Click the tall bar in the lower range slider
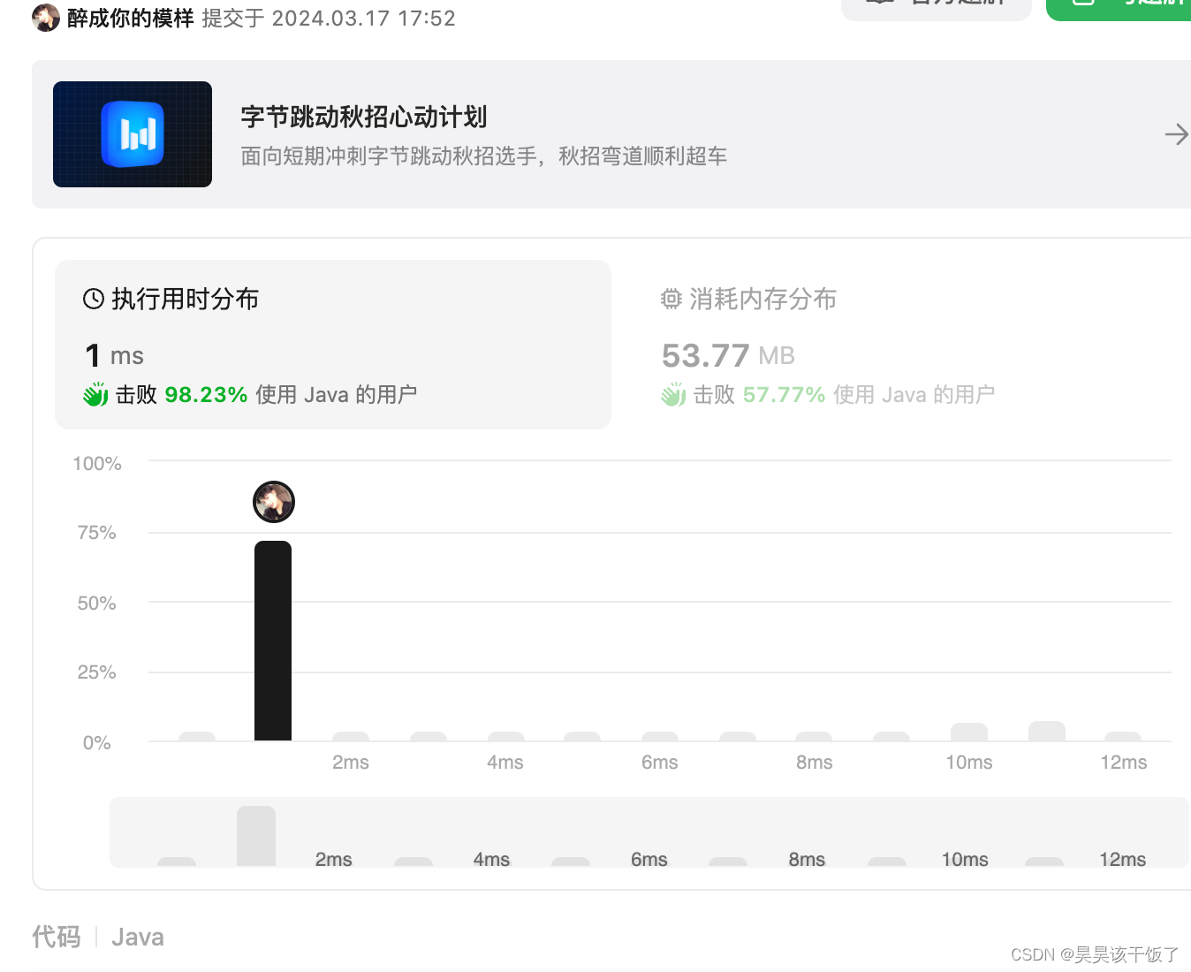The width and height of the screenshot is (1191, 972). pyautogui.click(x=256, y=836)
